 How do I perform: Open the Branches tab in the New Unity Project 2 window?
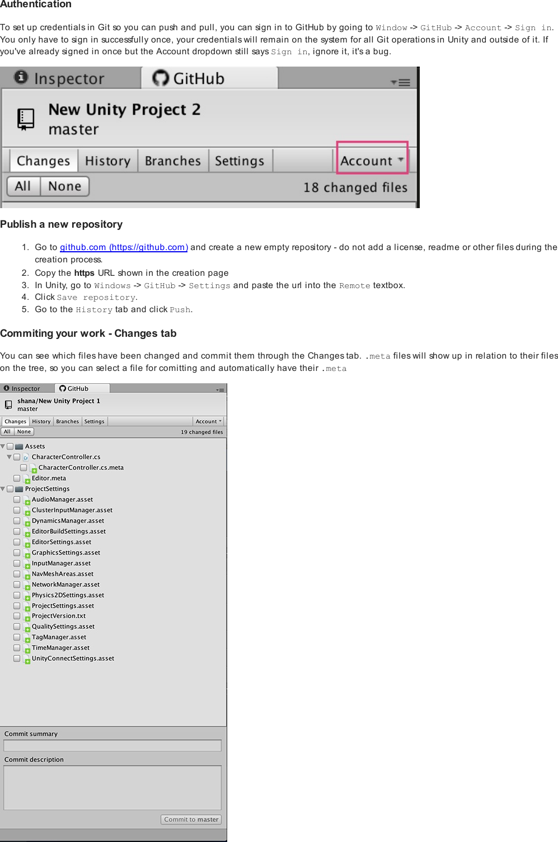click(x=173, y=161)
